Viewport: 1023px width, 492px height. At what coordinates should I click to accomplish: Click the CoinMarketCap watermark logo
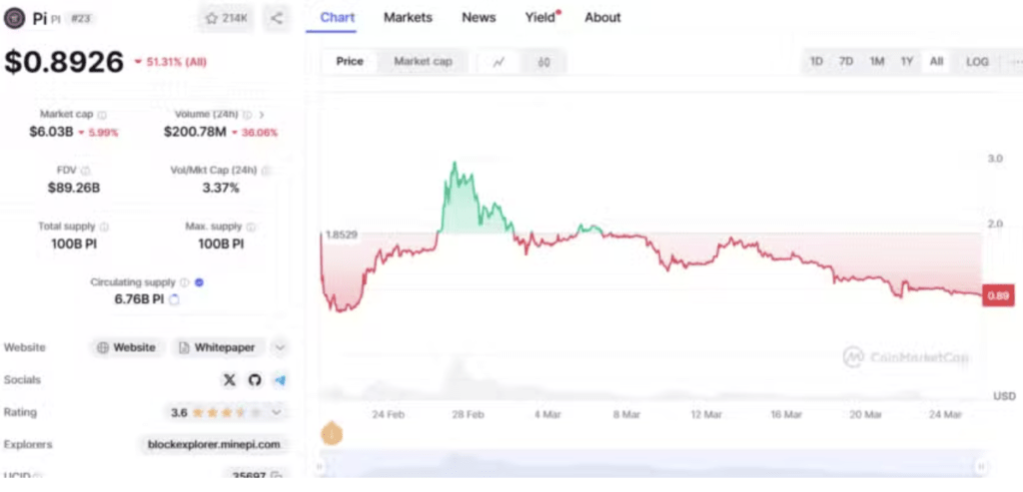(x=905, y=357)
